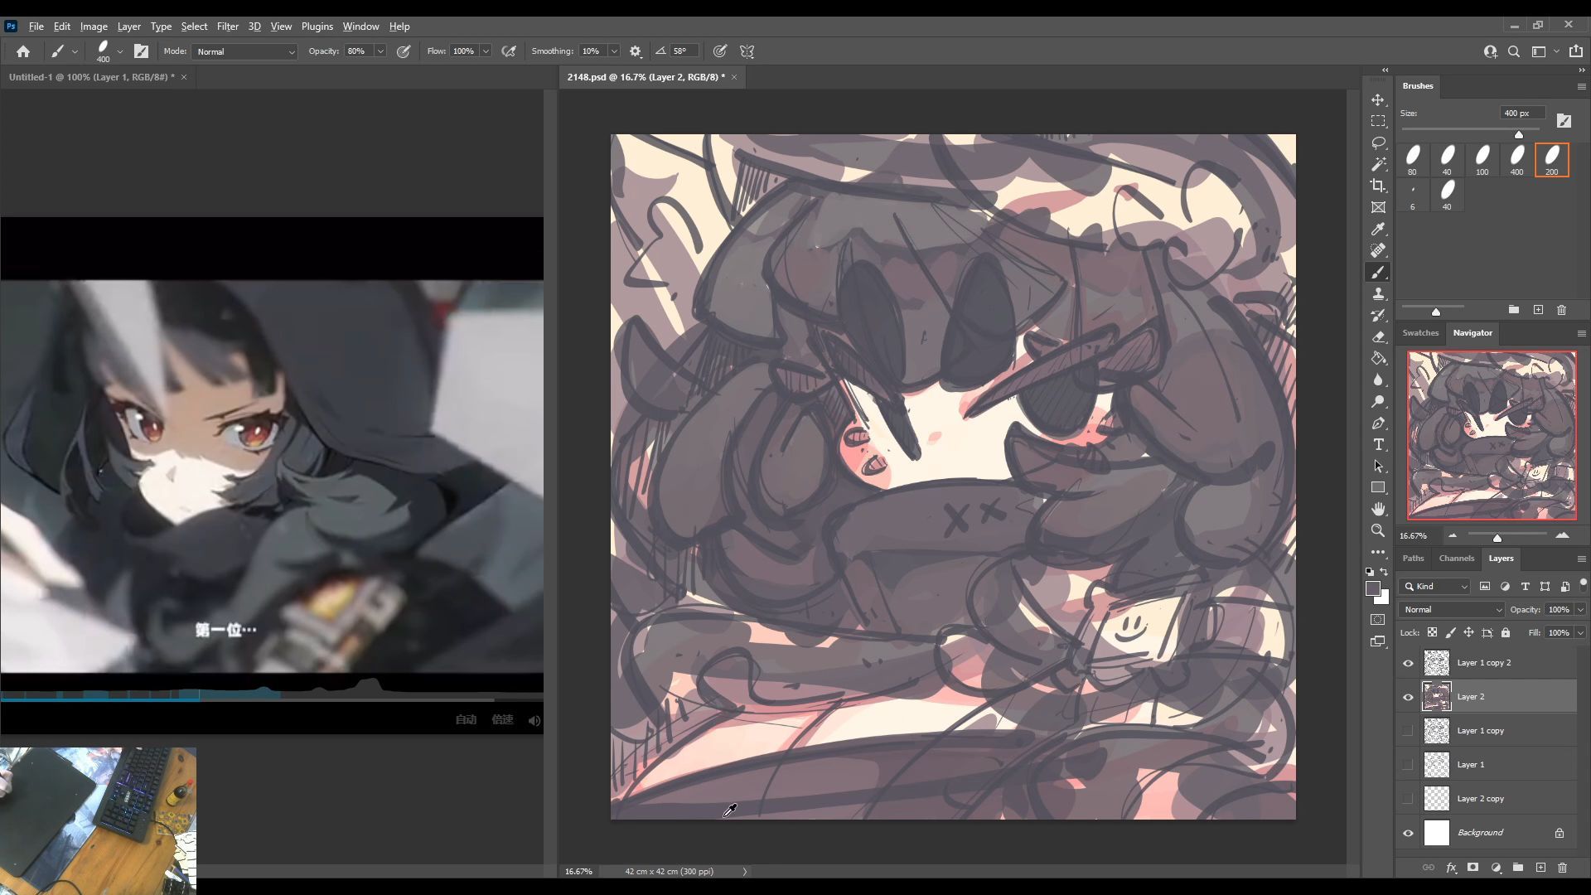Select the Crop tool
Screen dimensions: 1591x895
point(1378,186)
